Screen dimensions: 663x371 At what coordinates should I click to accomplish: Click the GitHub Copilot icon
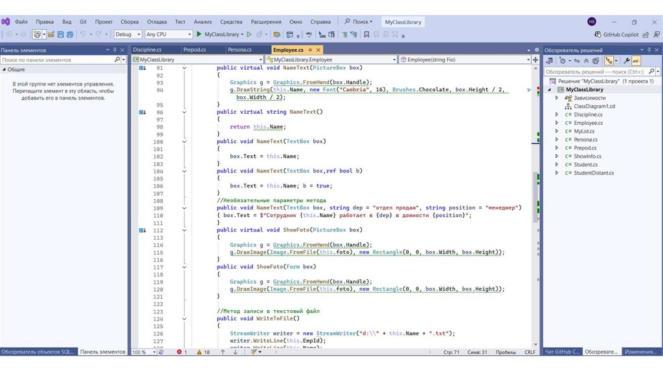click(598, 34)
